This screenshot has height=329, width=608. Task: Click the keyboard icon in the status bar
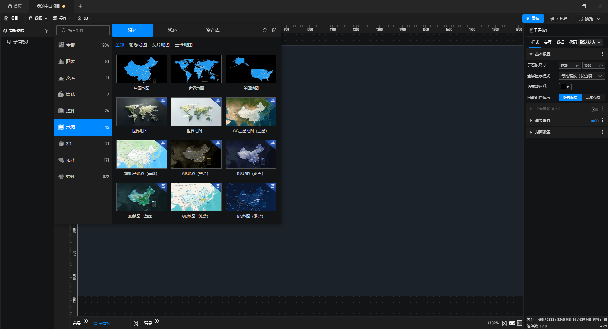point(512,323)
